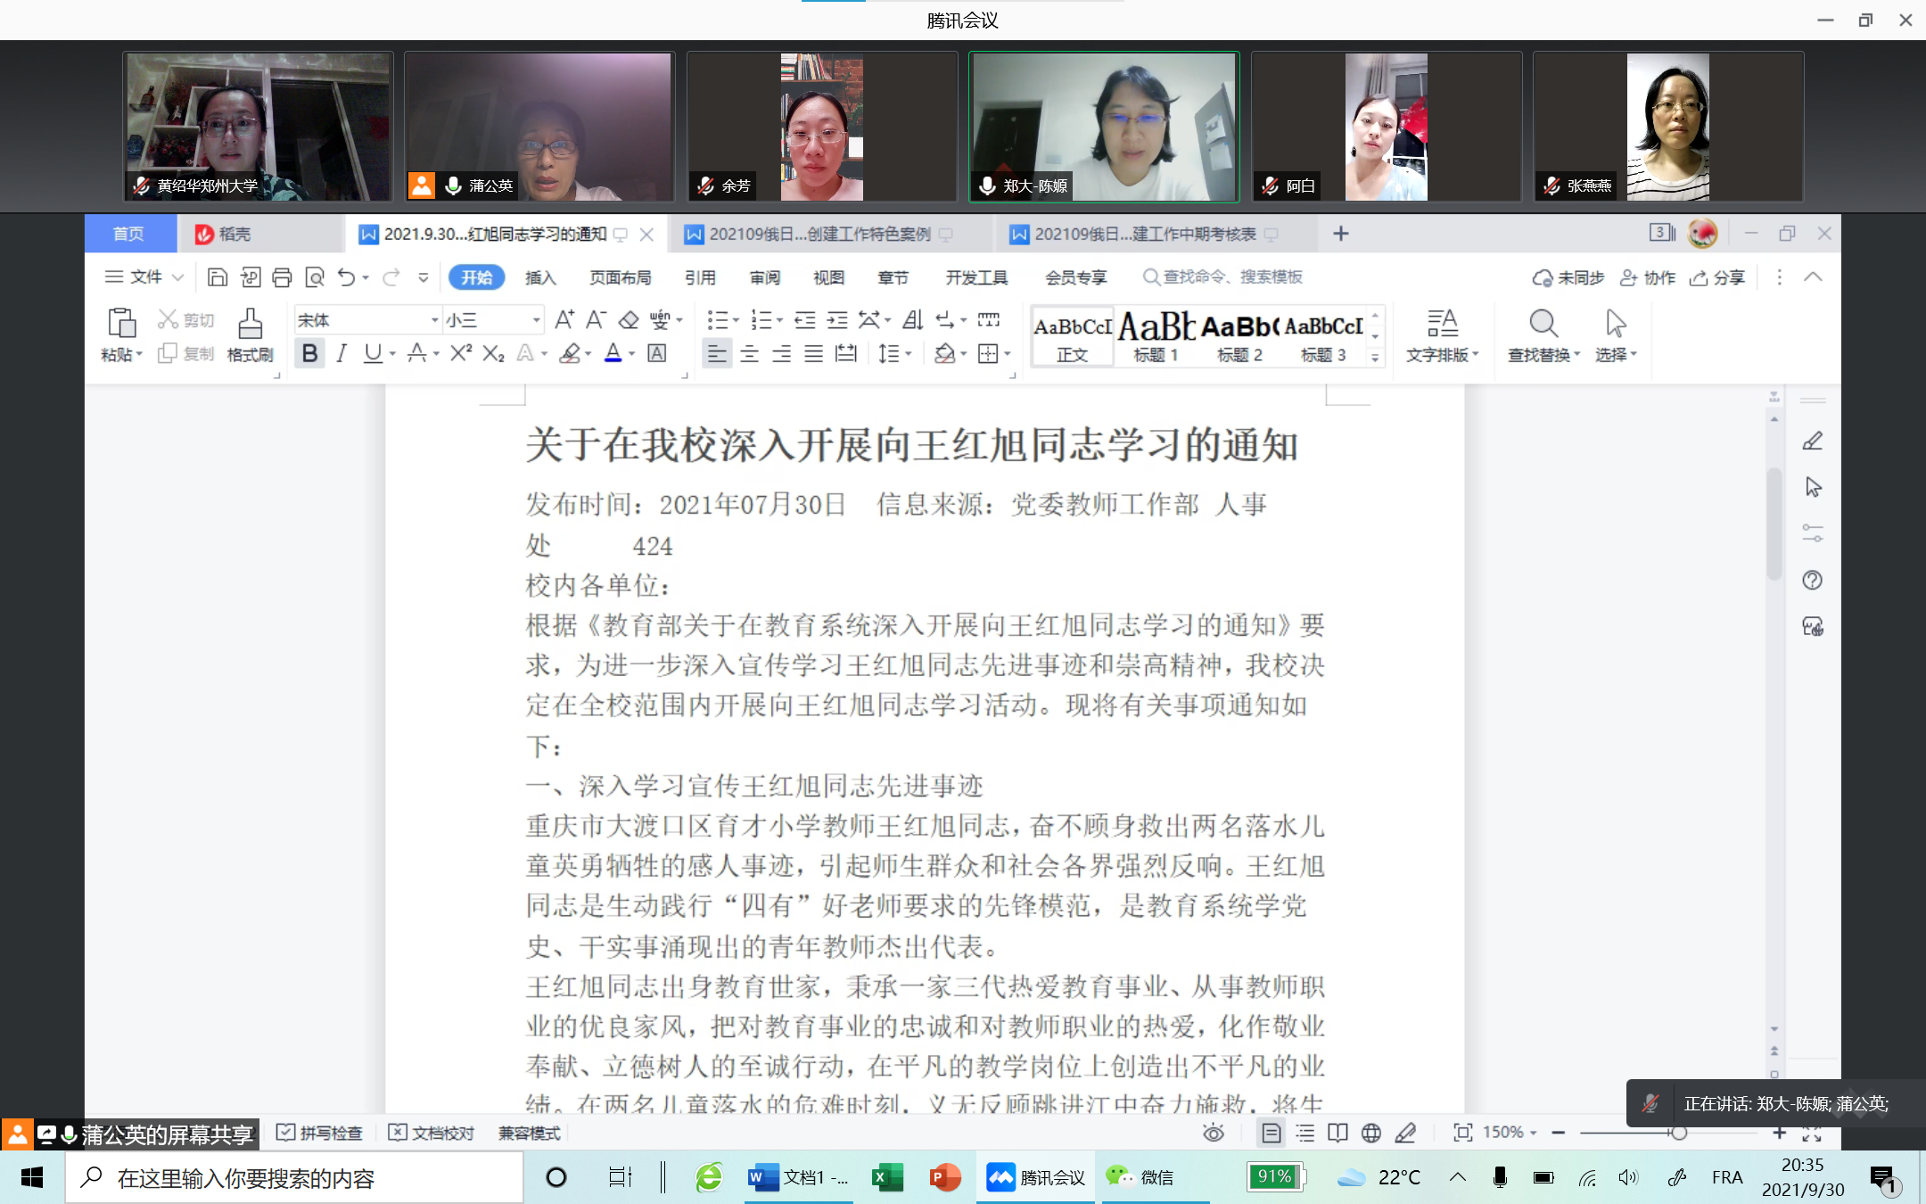Toggle Italic formatting
The width and height of the screenshot is (1926, 1204).
point(342,354)
